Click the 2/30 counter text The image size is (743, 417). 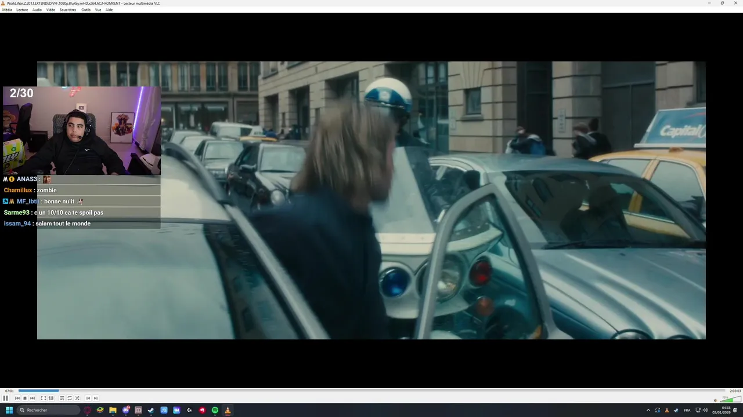[21, 93]
